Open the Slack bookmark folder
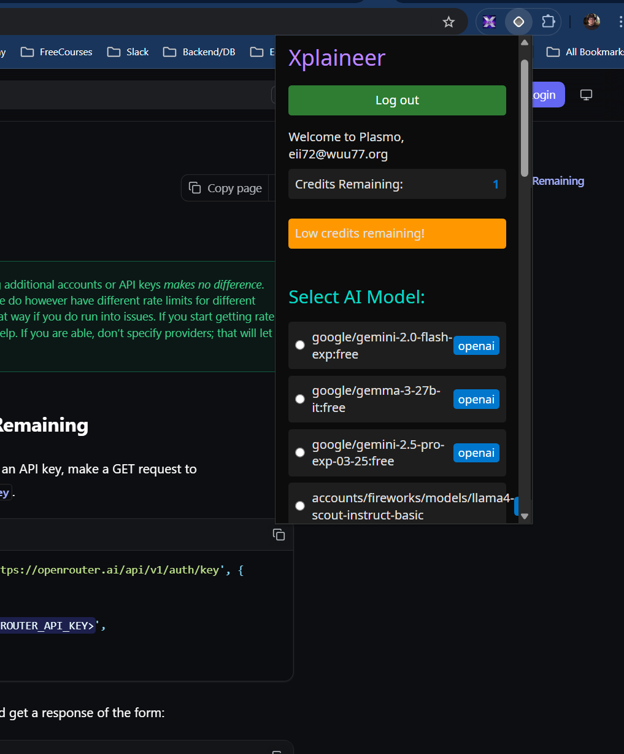624x754 pixels. (128, 52)
